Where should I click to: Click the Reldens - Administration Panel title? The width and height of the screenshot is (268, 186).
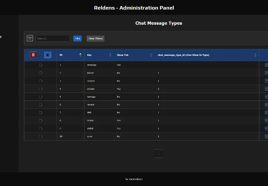point(134,8)
